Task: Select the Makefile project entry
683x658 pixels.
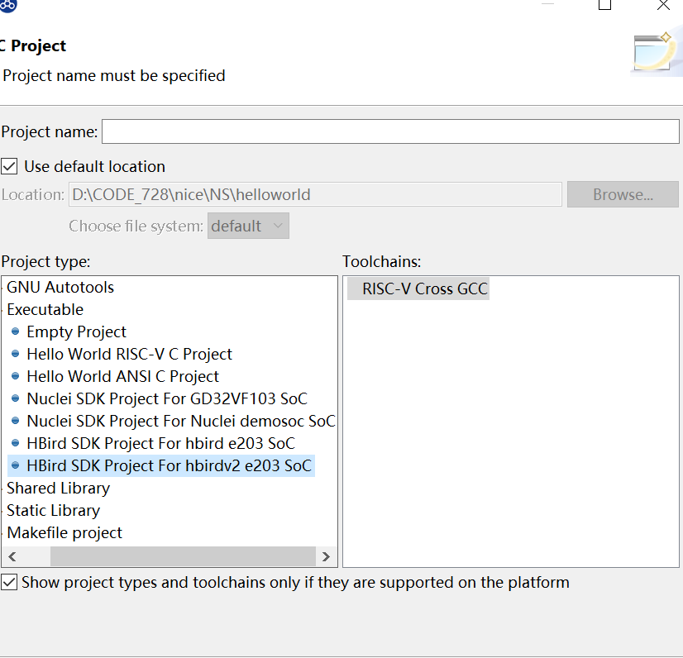Action: (x=64, y=533)
